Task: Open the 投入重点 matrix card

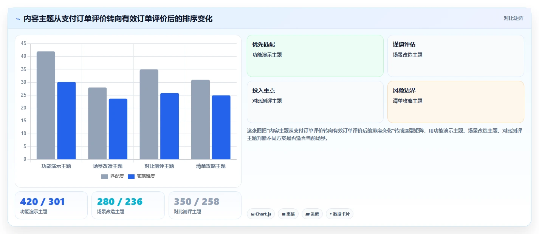Action: (x=315, y=102)
